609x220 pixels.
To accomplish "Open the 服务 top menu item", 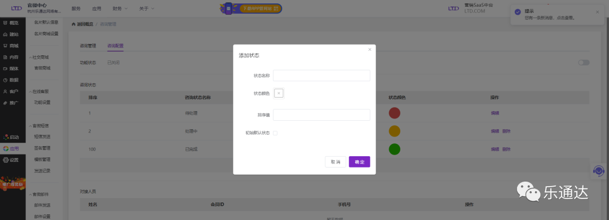I will tap(76, 8).
